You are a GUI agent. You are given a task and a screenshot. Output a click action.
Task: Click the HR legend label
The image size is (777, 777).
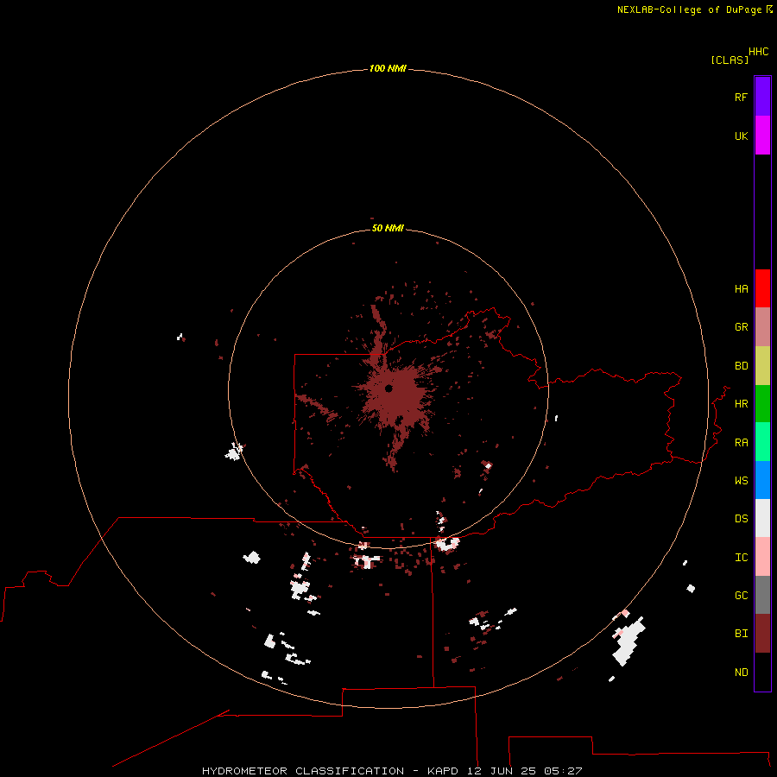click(x=741, y=404)
